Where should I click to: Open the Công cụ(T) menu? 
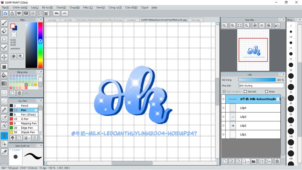115,7
